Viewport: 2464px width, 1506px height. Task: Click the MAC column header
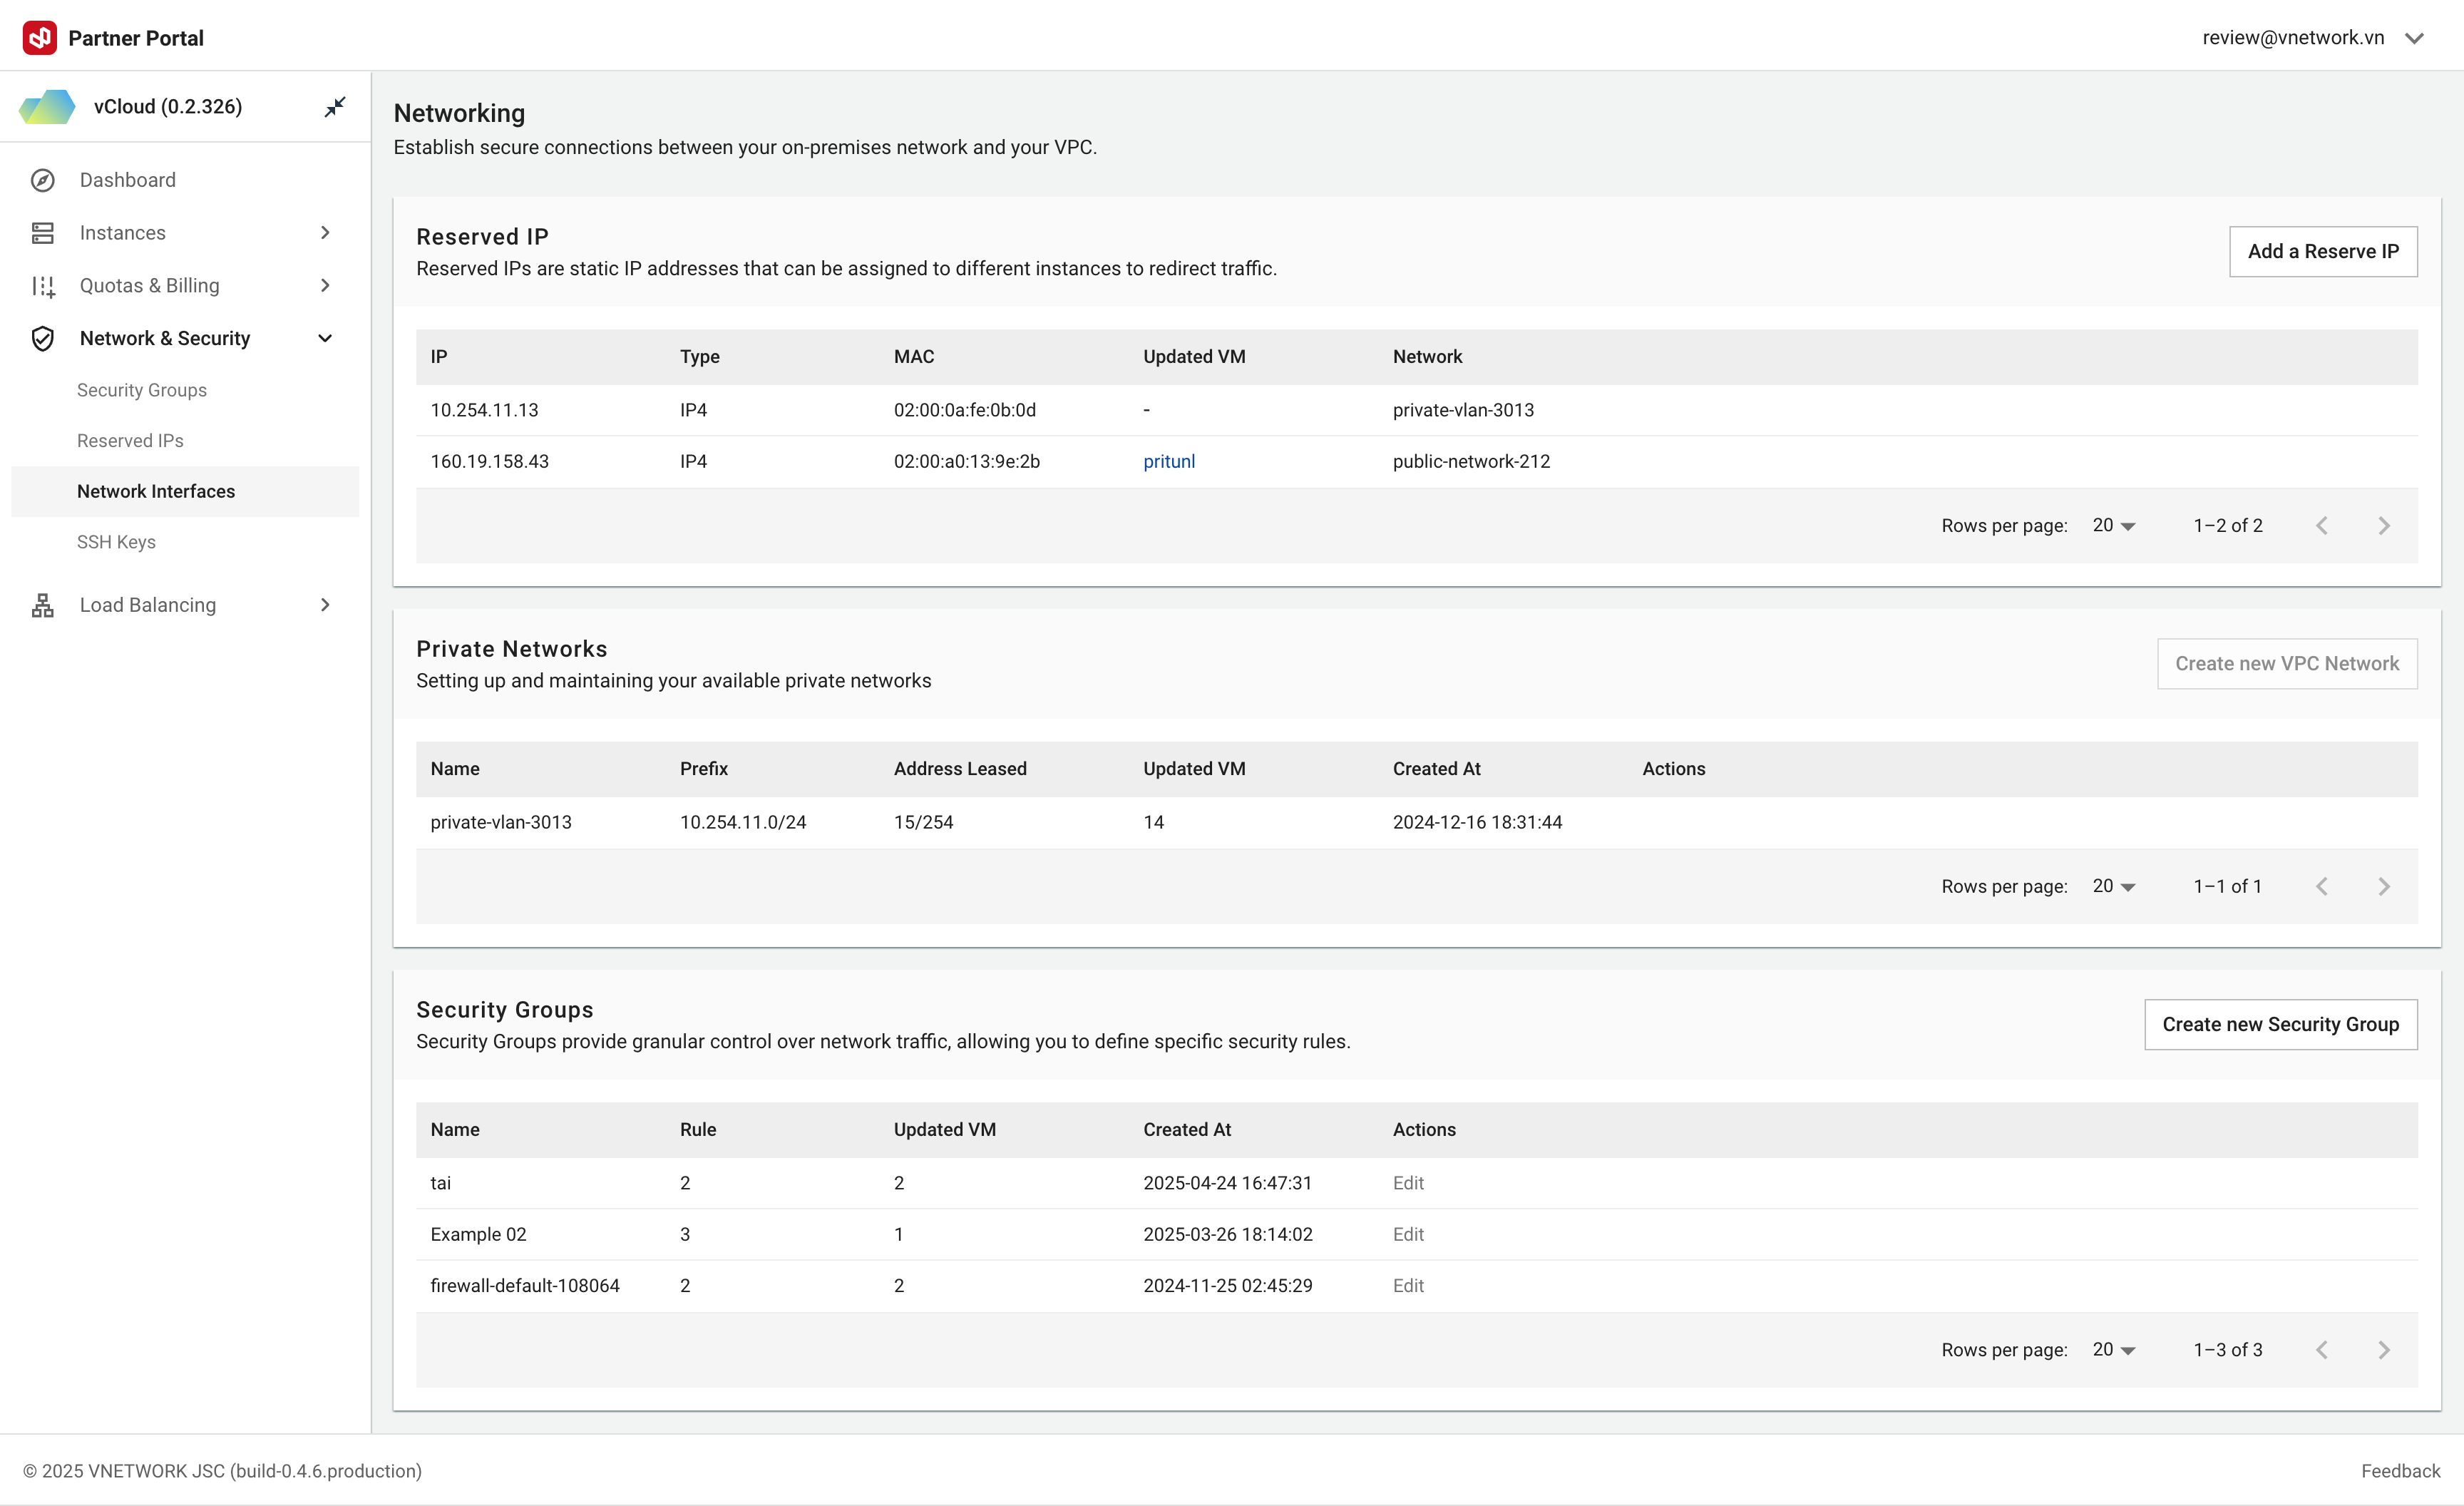click(x=914, y=357)
